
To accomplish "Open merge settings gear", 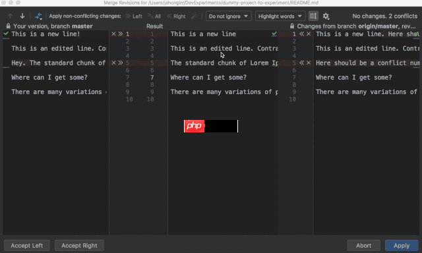I will 326,16.
